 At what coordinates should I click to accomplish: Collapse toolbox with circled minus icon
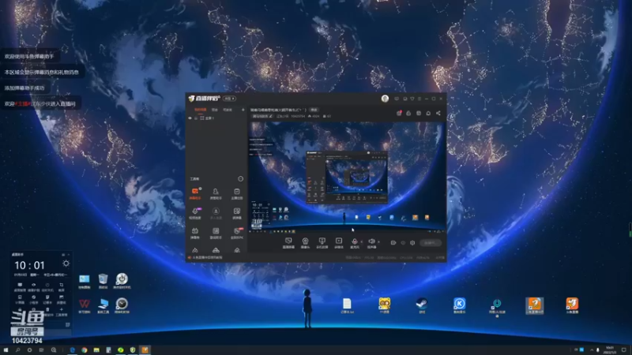click(240, 179)
